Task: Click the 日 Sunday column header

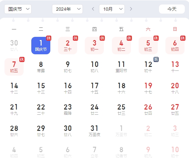Action: [x=175, y=29]
